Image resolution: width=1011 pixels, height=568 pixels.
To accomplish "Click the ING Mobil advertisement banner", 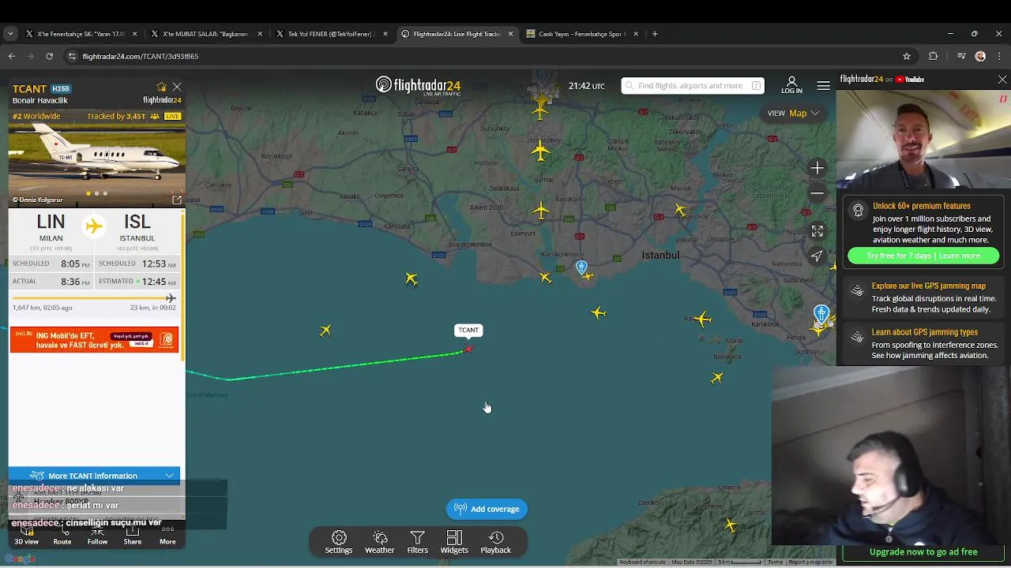I will 94,339.
